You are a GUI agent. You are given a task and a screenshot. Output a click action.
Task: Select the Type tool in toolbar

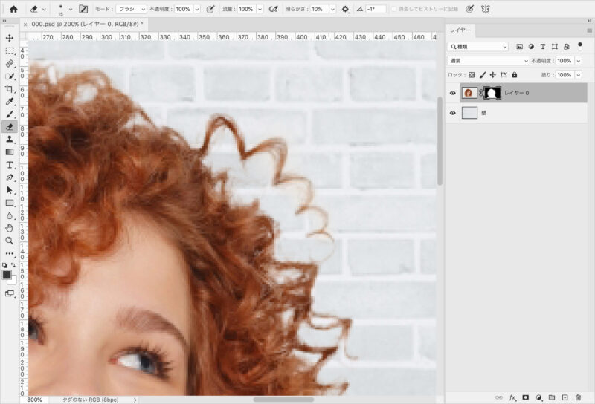point(10,165)
